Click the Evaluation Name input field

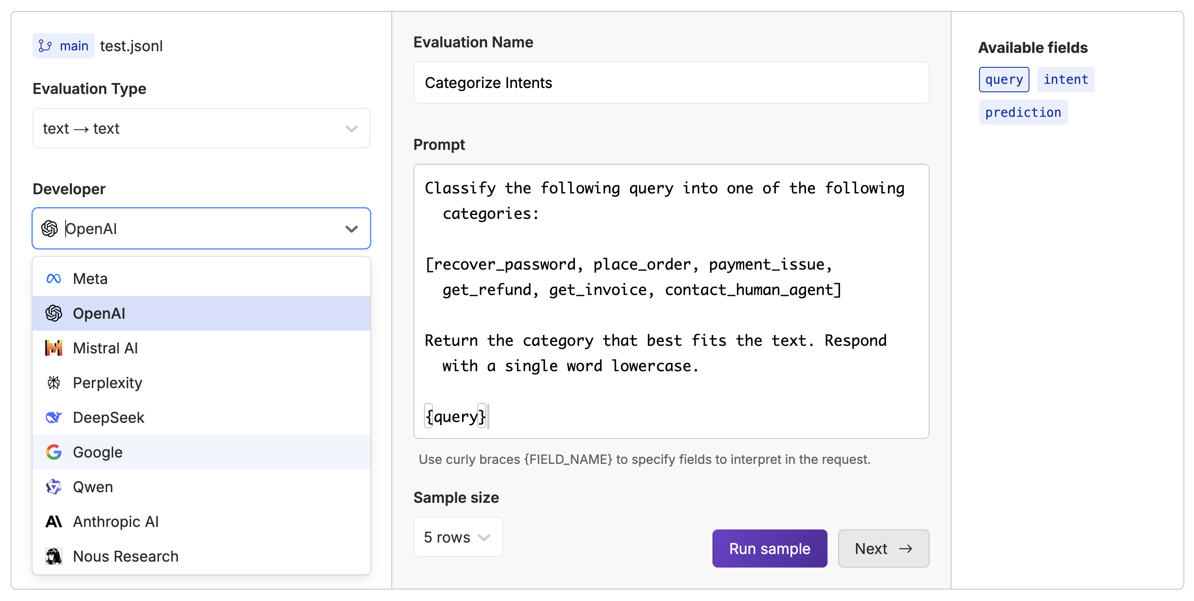(671, 83)
